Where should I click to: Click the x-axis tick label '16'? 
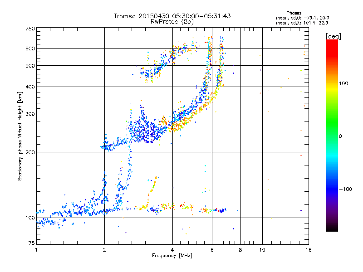[x=309, y=250]
